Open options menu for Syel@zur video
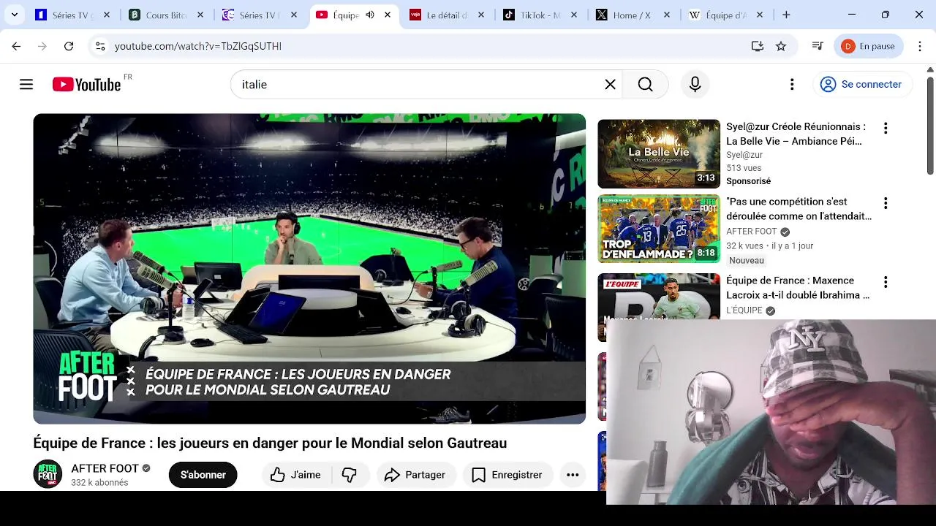The width and height of the screenshot is (936, 526). pos(886,129)
